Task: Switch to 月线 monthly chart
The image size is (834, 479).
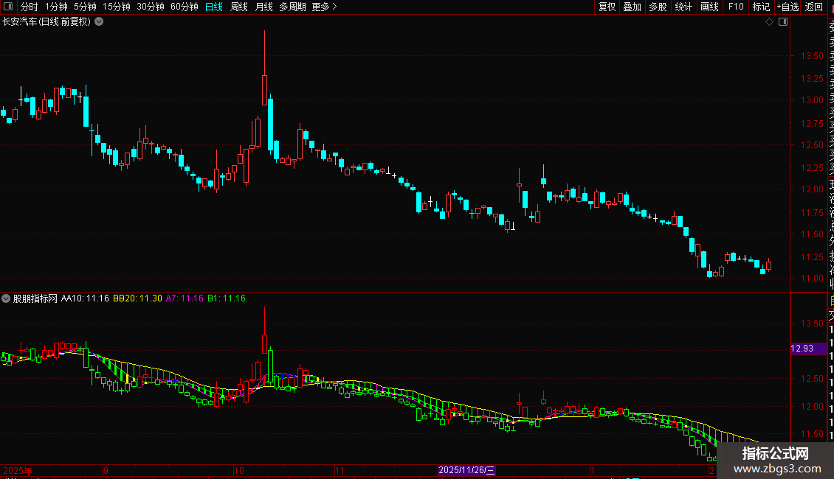Action: pyautogui.click(x=263, y=7)
